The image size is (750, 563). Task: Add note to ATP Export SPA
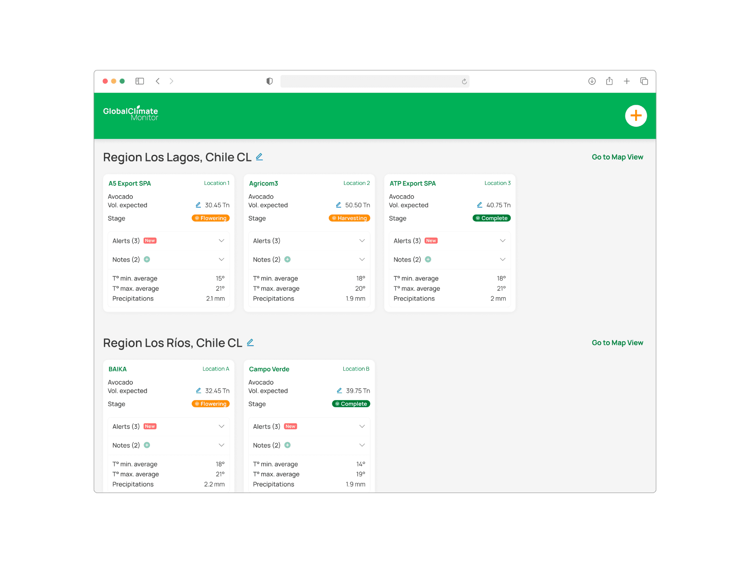tap(428, 259)
